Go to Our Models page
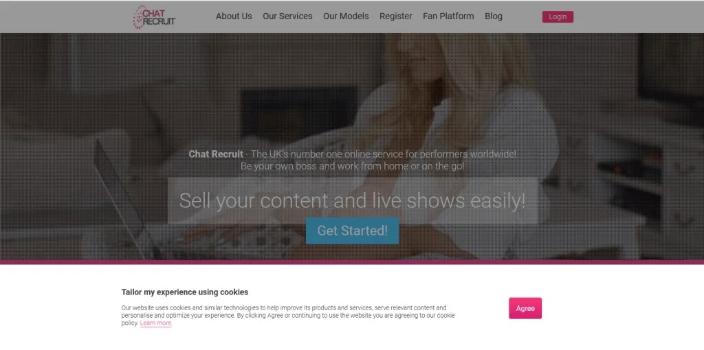Screen dimensions: 704x350 346,16
